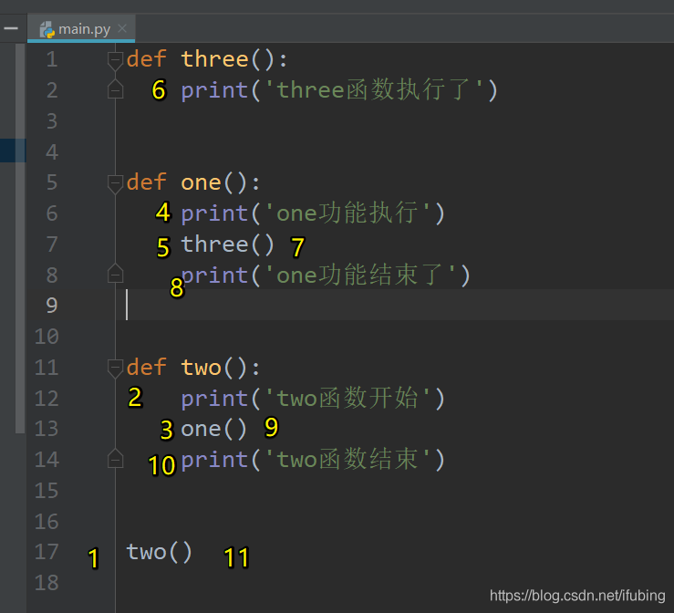Place the cursor on empty line 9
The image size is (674, 613).
(395, 305)
